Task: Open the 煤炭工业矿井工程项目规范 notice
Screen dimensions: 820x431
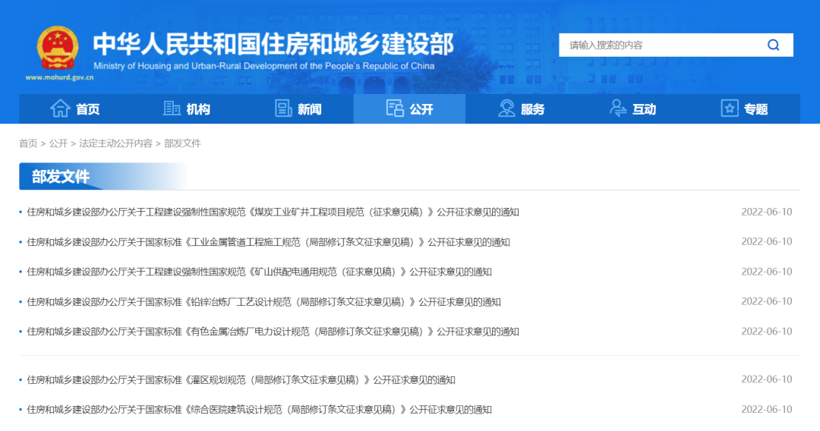Action: point(273,212)
